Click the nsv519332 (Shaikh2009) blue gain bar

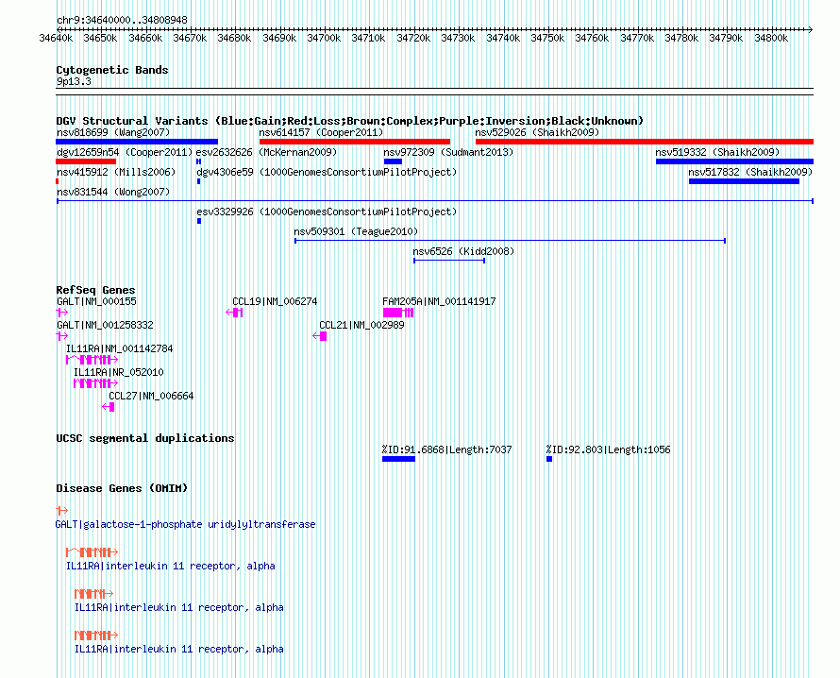click(x=734, y=161)
